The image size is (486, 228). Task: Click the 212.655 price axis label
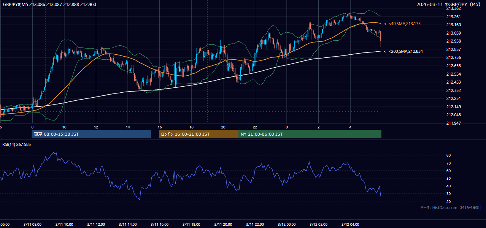pos(453,66)
